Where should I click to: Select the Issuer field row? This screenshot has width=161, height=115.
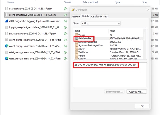(108, 49)
